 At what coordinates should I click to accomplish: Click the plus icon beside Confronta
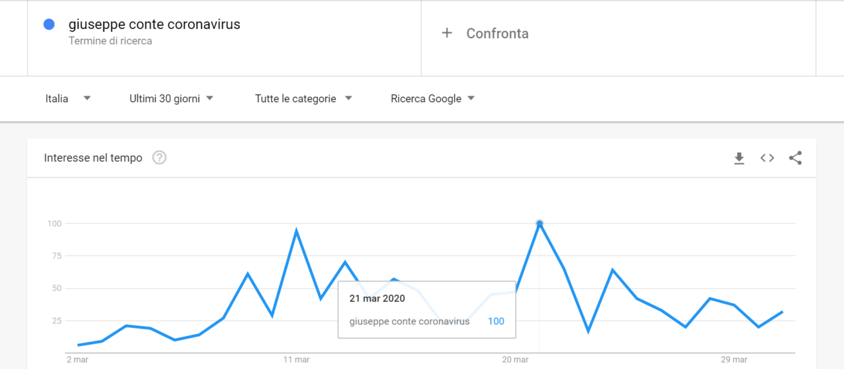click(447, 33)
